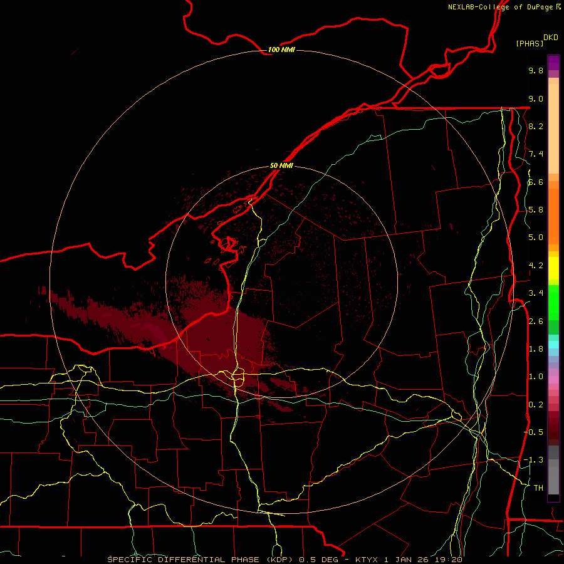Select the purple band atop color bar
The image size is (564, 564).
(x=553, y=63)
